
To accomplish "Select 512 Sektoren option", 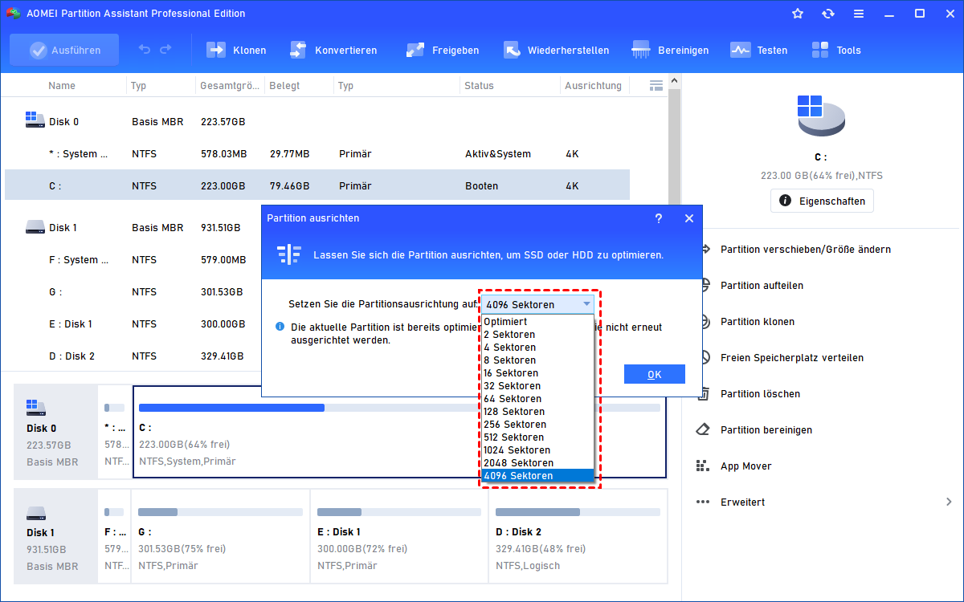I will coord(513,437).
